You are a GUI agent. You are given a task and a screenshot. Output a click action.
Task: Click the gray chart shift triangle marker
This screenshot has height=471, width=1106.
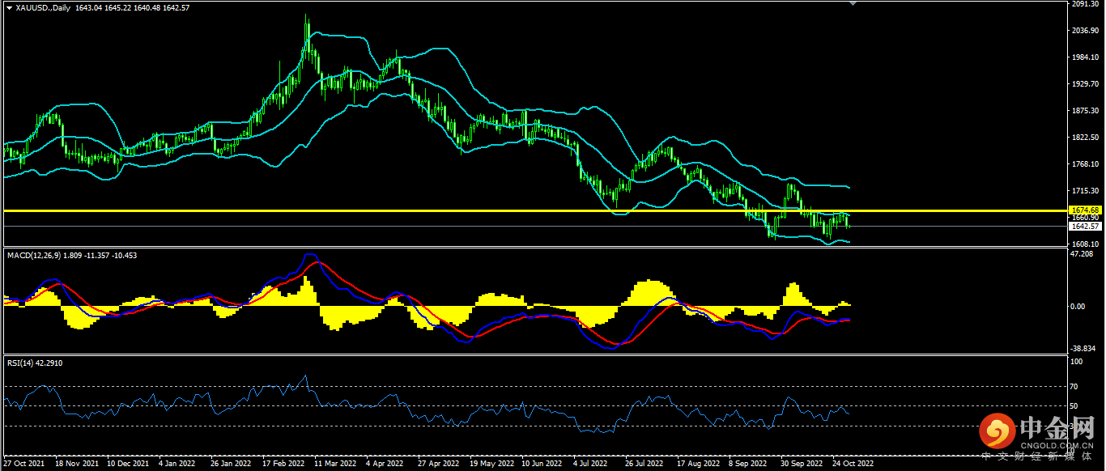point(852,3)
